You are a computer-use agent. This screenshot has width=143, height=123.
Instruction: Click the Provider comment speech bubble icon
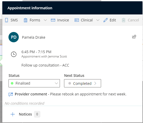pos(11,94)
